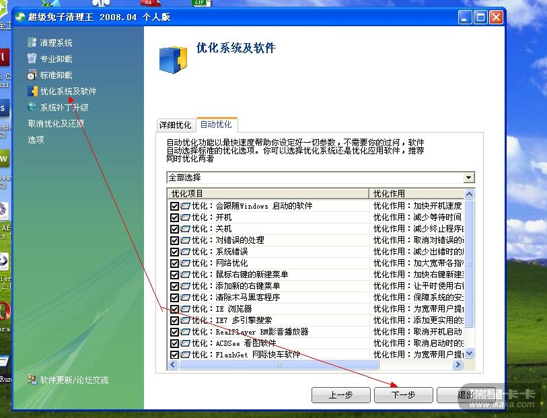Image resolution: width=547 pixels, height=418 pixels.
Task: Click the 下一步 button
Action: pyautogui.click(x=403, y=395)
